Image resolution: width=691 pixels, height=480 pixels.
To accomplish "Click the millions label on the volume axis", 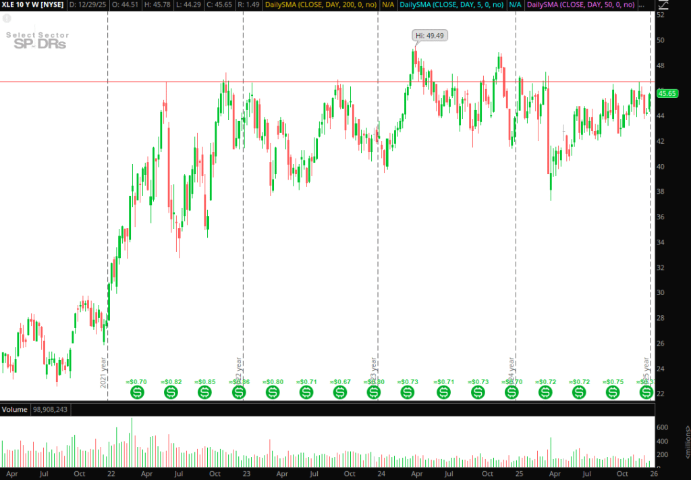I will click(x=686, y=442).
